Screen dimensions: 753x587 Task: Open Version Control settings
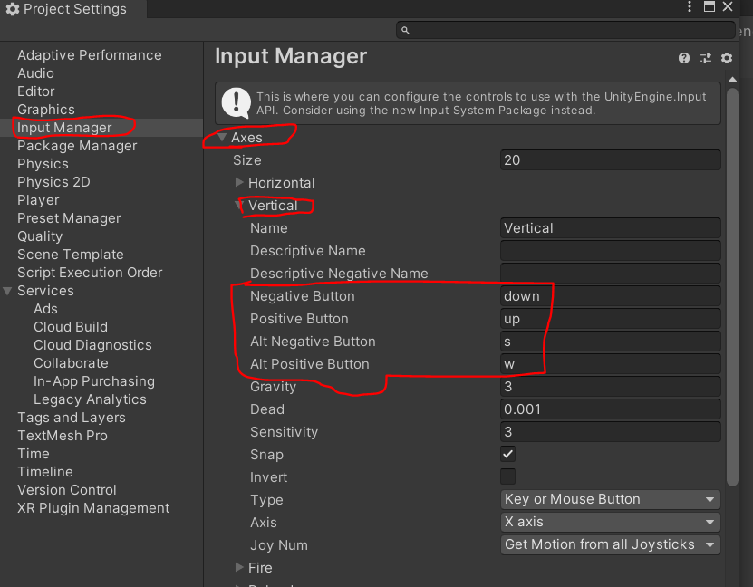click(x=67, y=490)
